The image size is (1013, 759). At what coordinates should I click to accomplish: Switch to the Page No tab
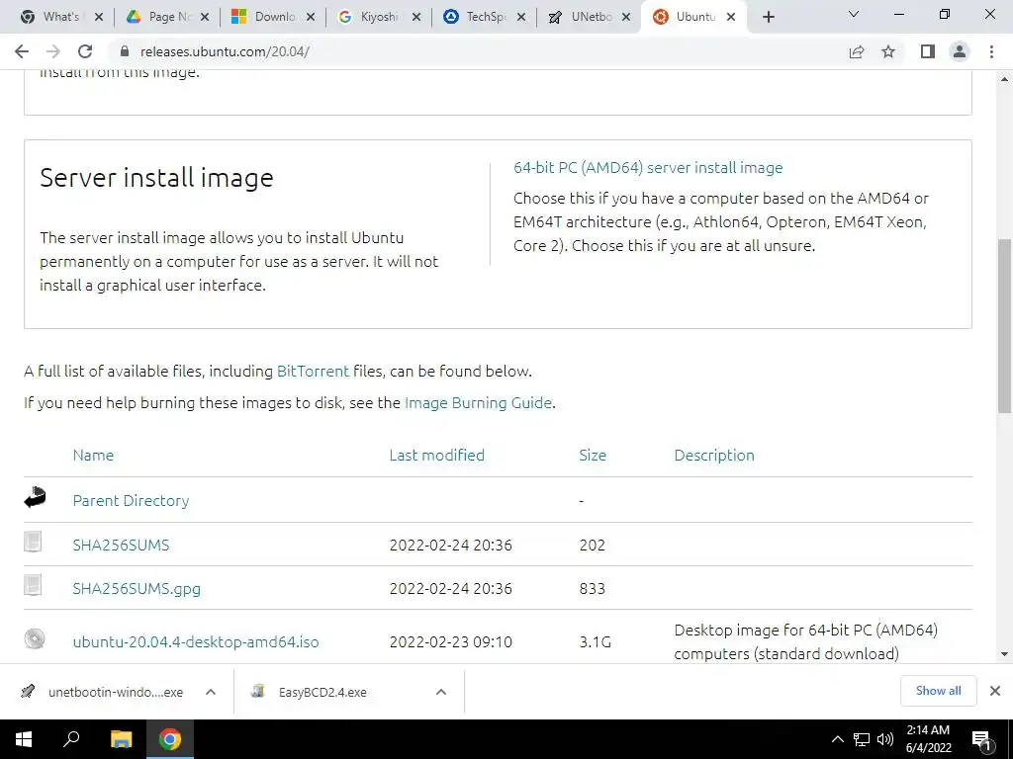tap(168, 17)
